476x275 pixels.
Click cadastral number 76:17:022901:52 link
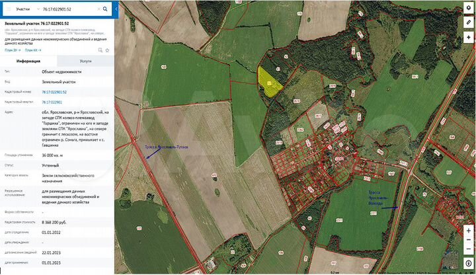tap(54, 92)
